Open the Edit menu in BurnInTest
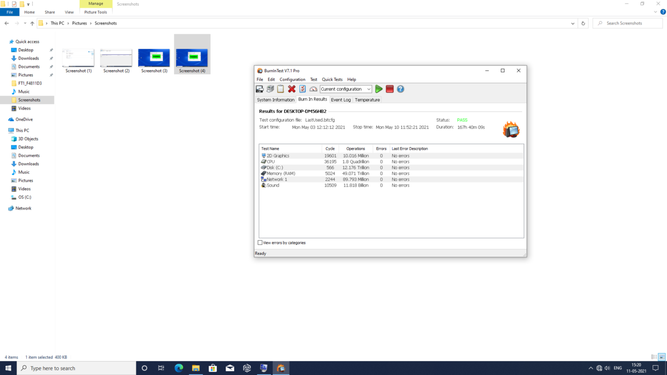 pyautogui.click(x=271, y=79)
